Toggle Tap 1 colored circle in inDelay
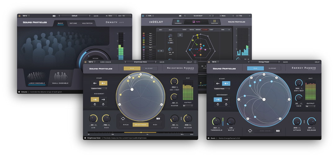335x157 pixels. click(144, 34)
